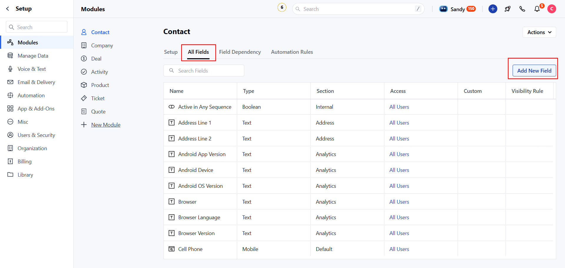Focus the Setup sidebar search box
The width and height of the screenshot is (565, 268).
click(36, 27)
